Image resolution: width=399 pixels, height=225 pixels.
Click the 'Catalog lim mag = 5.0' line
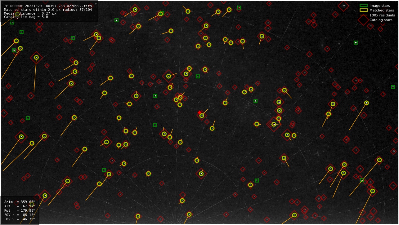pos(26,17)
